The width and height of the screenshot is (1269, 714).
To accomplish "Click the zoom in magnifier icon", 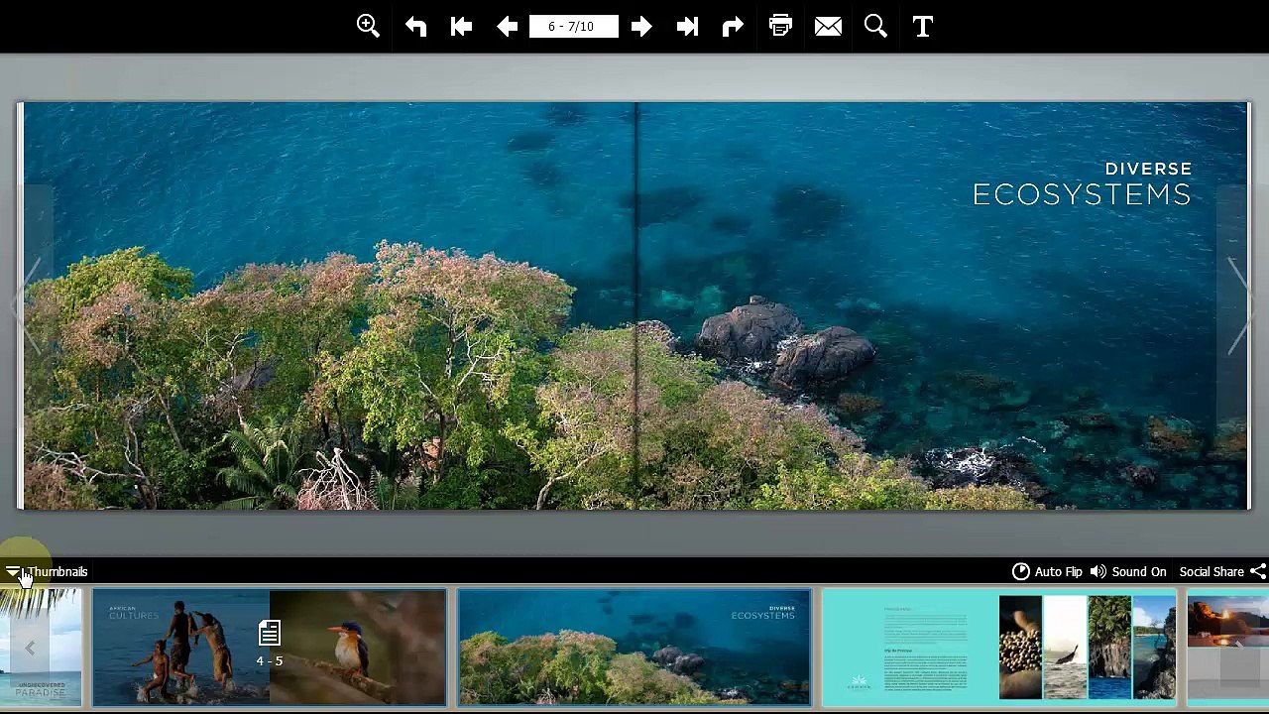I will pos(368,27).
